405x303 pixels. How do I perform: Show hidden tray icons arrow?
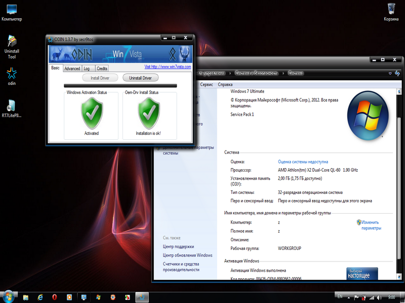pos(349,298)
